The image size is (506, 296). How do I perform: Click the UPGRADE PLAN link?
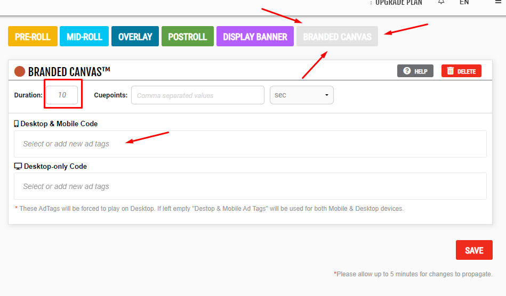pos(398,3)
